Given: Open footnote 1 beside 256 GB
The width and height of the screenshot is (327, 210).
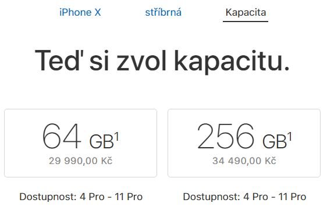Looking at the screenshot, I should 290,137.
